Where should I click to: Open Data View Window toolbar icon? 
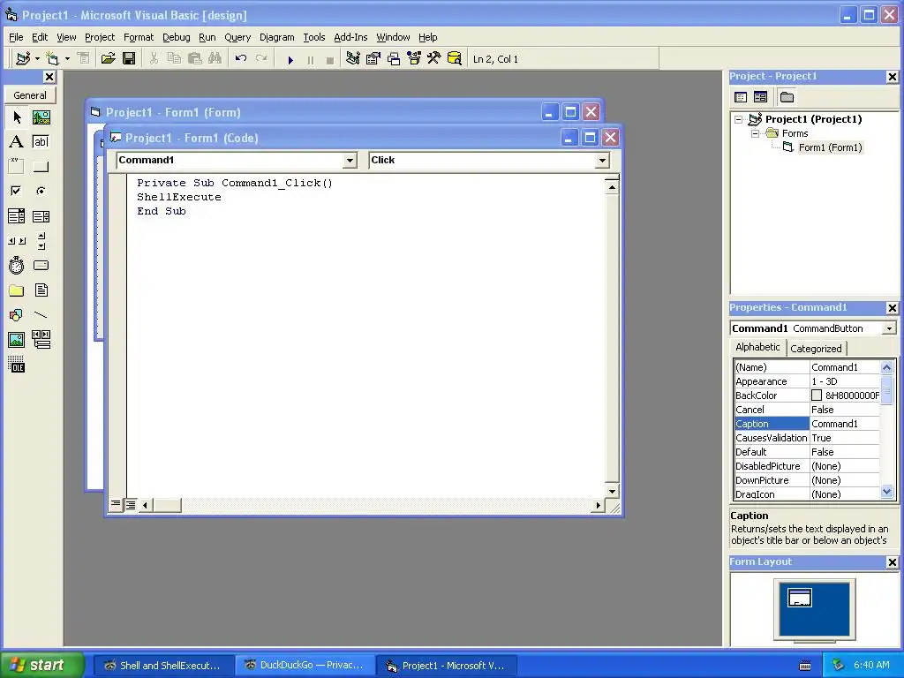(x=455, y=59)
